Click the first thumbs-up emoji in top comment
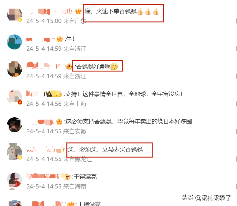The image size is (237, 206). [x=140, y=11]
